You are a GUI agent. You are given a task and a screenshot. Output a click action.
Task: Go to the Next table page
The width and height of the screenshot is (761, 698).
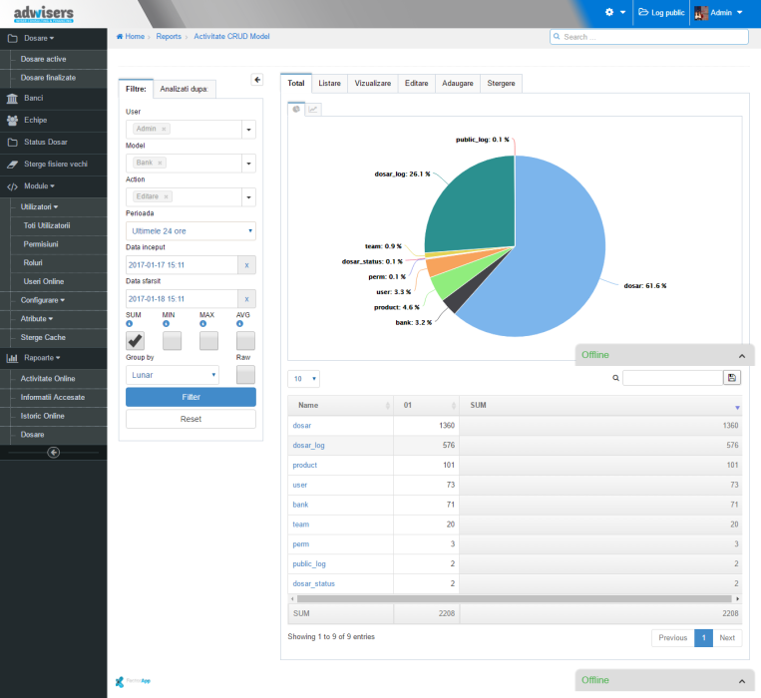click(727, 638)
